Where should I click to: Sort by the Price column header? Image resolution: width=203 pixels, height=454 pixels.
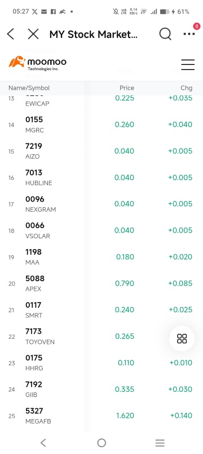(x=127, y=88)
